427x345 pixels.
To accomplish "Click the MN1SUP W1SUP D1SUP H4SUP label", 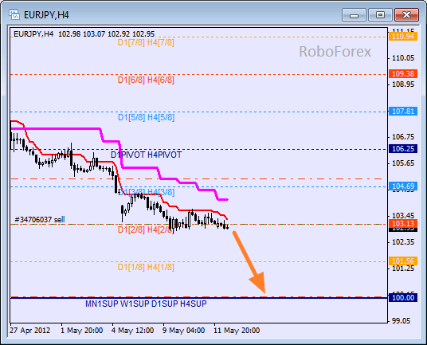I will 146,304.
